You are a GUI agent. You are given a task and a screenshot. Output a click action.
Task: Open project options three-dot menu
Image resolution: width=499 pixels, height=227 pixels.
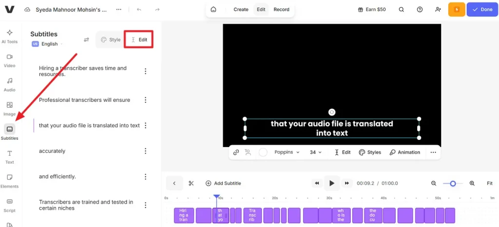click(x=119, y=10)
